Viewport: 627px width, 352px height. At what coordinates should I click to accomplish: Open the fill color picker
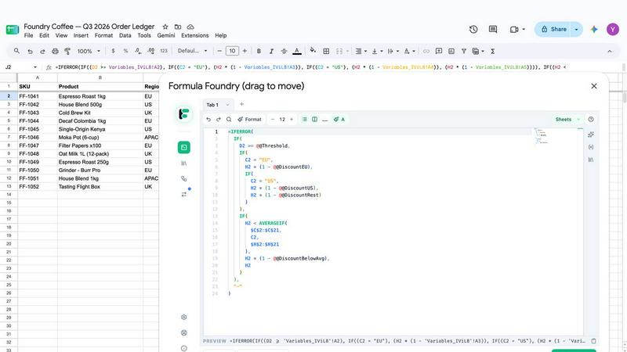tap(313, 51)
